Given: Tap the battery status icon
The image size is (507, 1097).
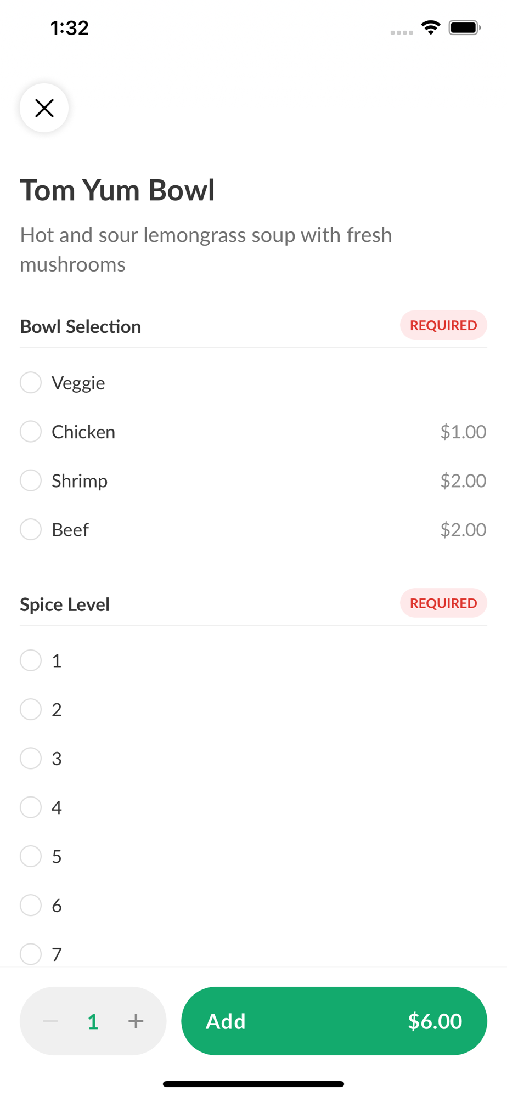Looking at the screenshot, I should tap(465, 27).
